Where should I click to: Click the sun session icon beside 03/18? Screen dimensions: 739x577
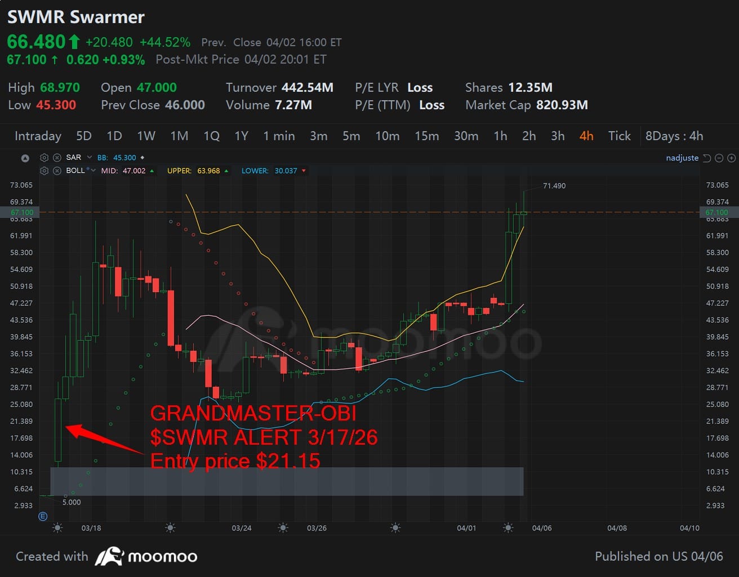coord(57,528)
